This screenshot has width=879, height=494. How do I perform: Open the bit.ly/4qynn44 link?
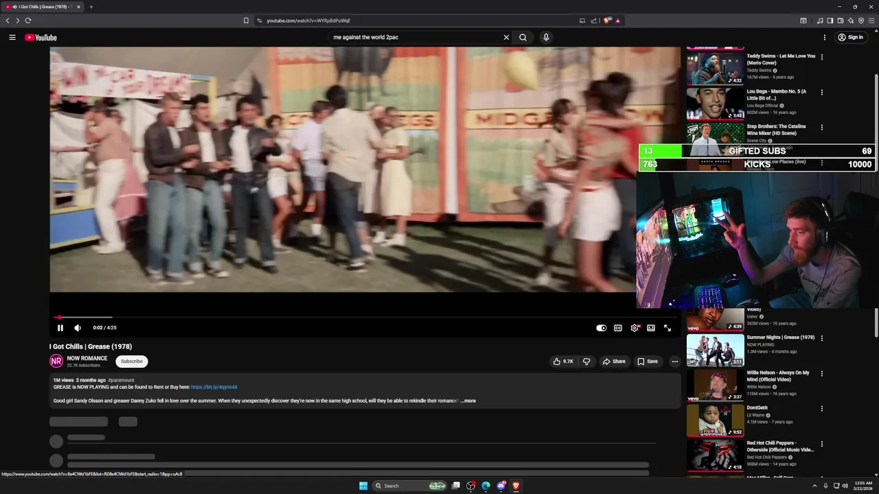(214, 387)
